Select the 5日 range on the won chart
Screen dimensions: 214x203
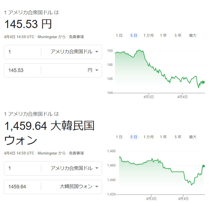tap(134, 137)
